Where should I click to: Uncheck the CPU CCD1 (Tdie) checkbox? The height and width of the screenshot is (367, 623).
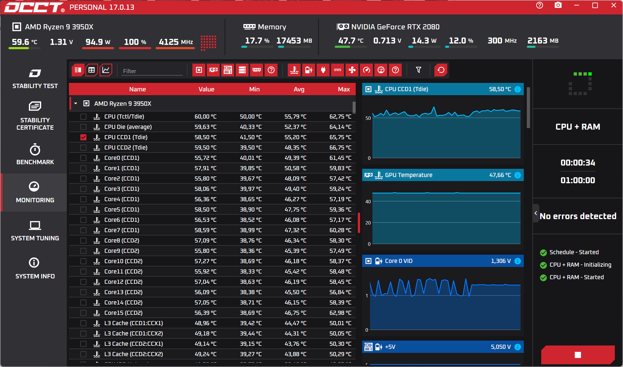[83, 137]
